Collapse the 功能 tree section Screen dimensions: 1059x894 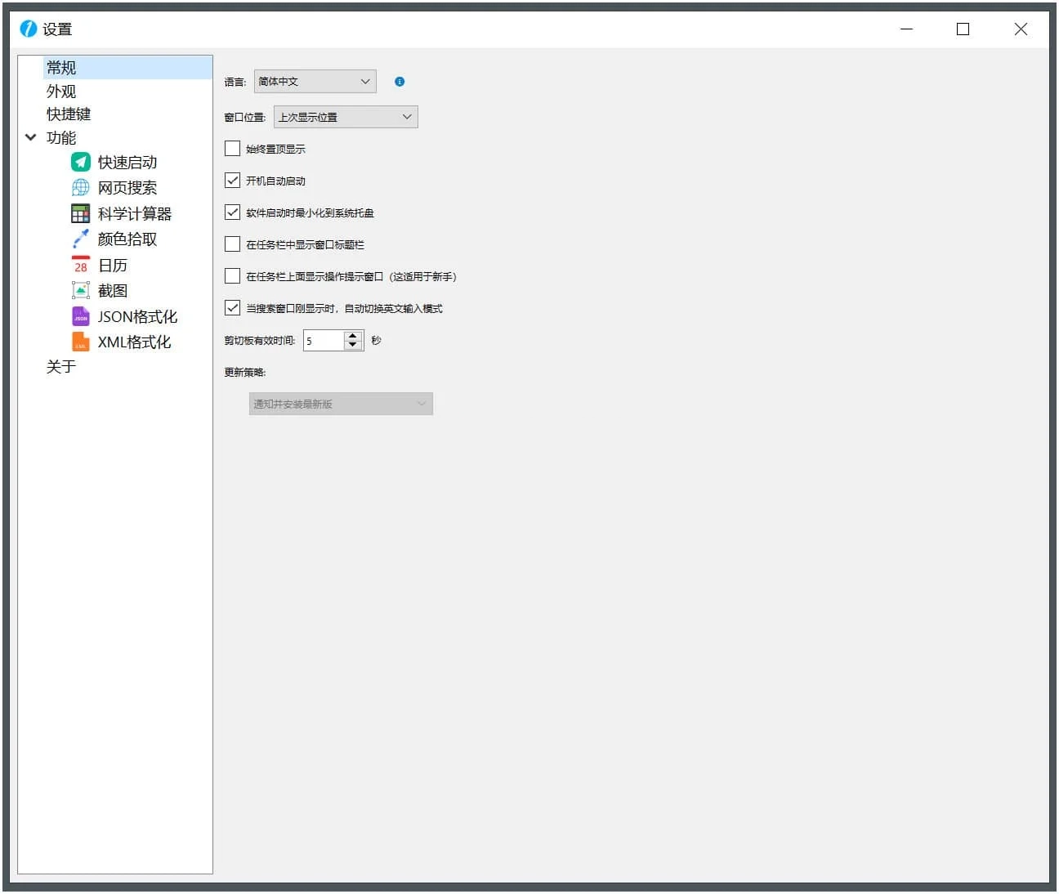tap(31, 137)
